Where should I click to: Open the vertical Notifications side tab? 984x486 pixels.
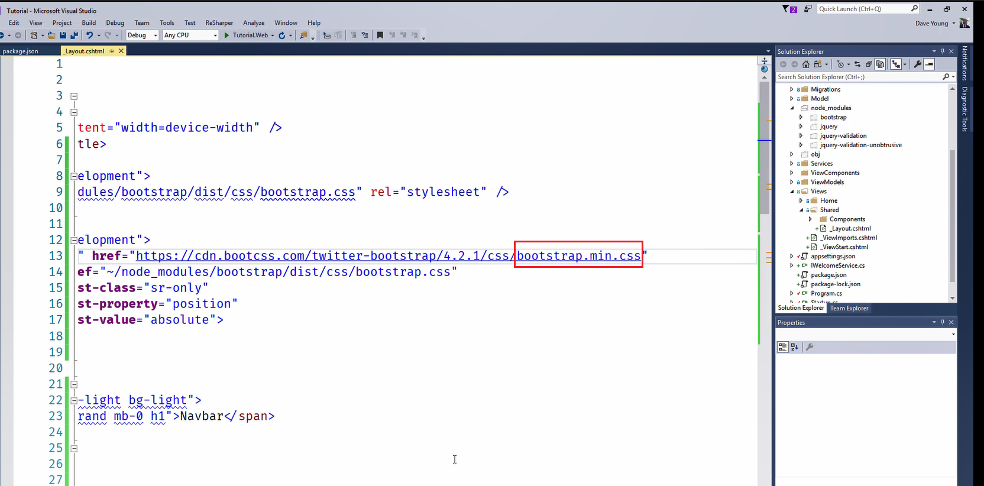point(964,63)
